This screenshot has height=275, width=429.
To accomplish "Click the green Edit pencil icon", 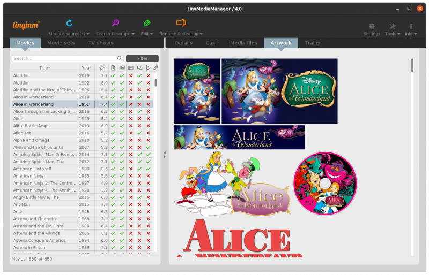I will coord(147,23).
